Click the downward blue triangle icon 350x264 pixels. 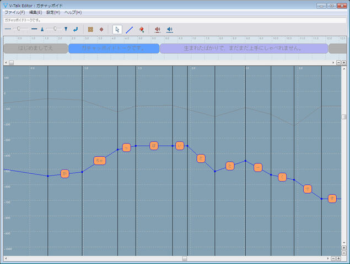(66, 29)
